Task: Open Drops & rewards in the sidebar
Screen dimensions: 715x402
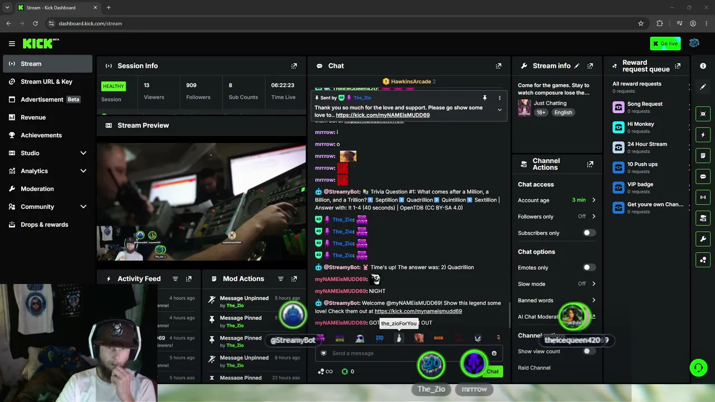Action: pyautogui.click(x=47, y=224)
